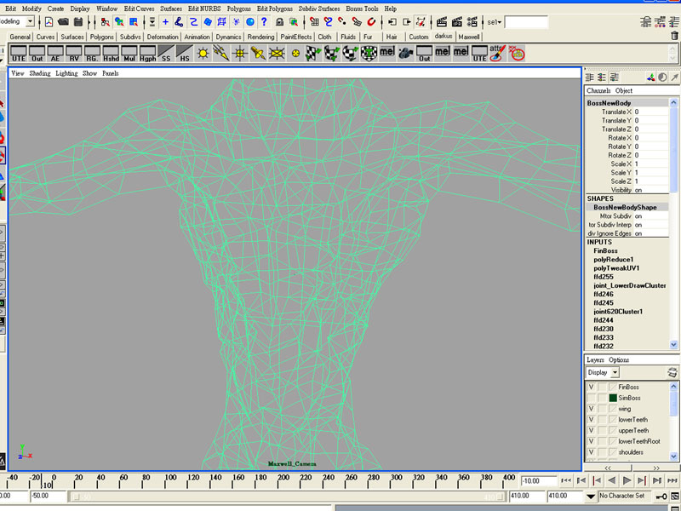The width and height of the screenshot is (681, 511).
Task: Toggle visibility of shoulders layer
Action: pyautogui.click(x=591, y=452)
